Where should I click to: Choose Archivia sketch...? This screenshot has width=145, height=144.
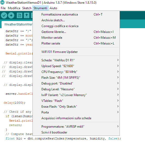76,20
